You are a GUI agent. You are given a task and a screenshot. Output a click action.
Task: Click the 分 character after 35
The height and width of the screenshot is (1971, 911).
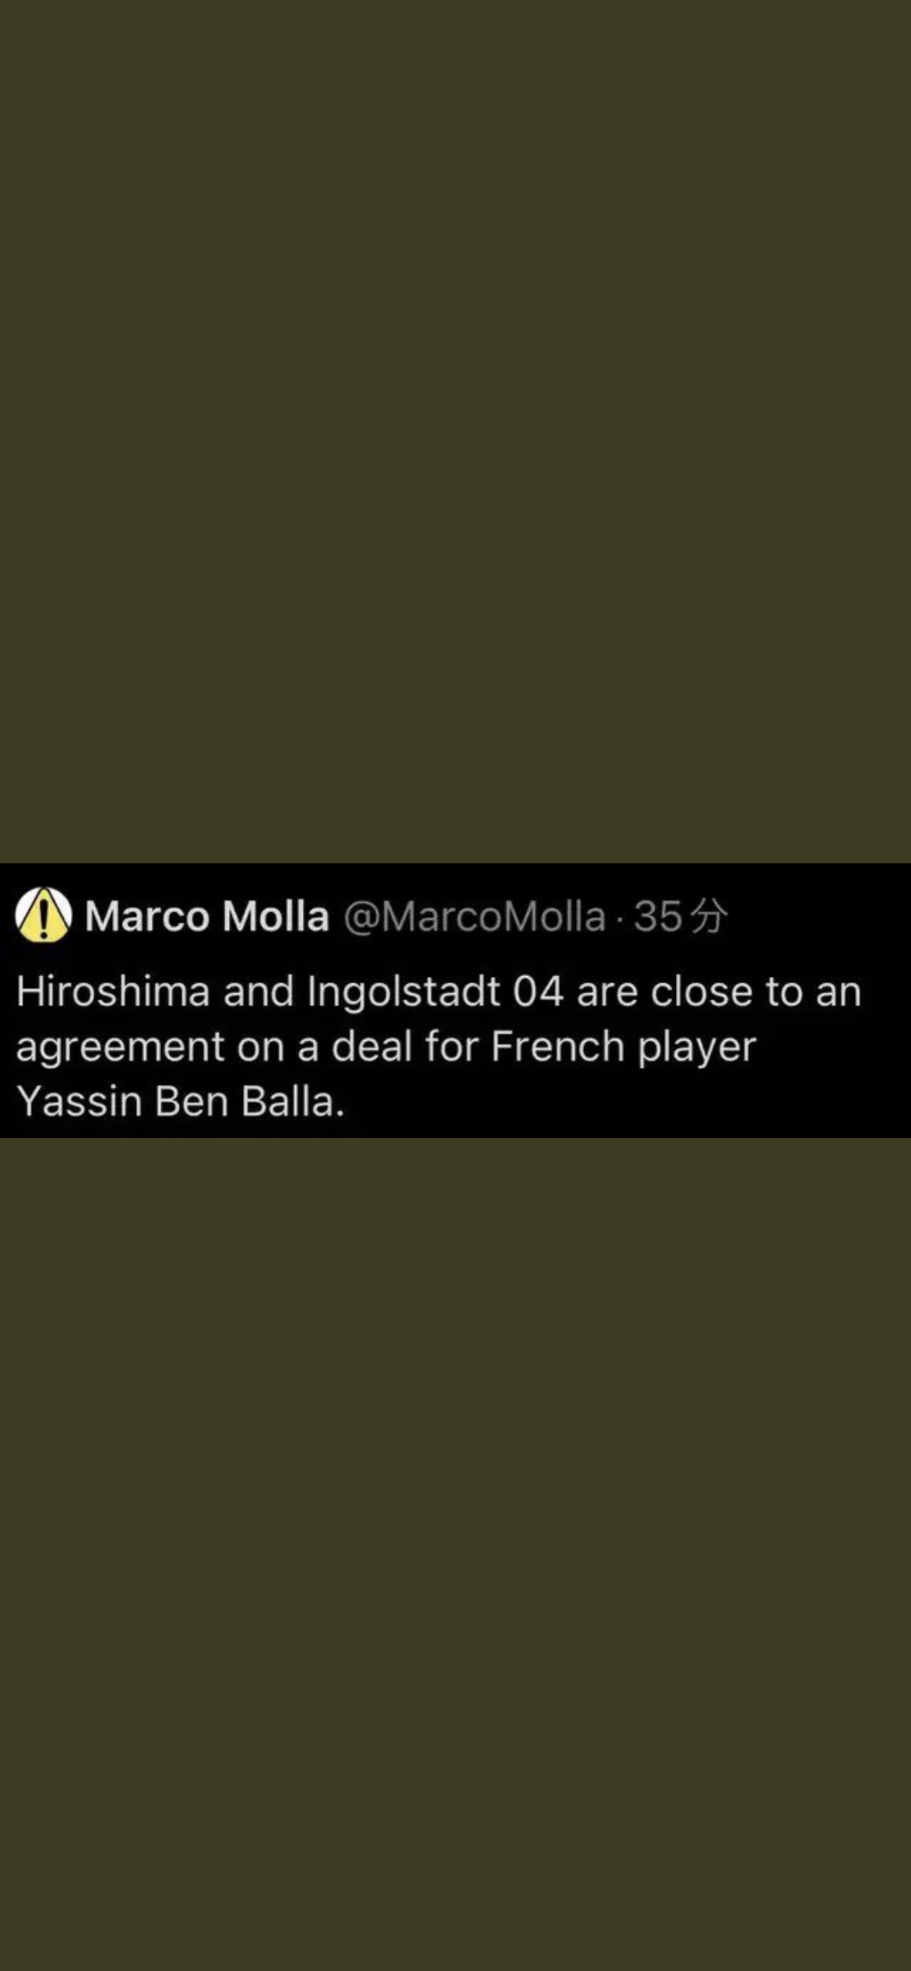click(x=709, y=916)
